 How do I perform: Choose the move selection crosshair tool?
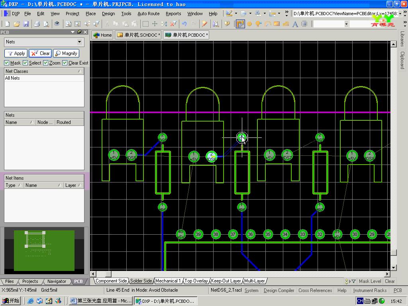[155, 24]
